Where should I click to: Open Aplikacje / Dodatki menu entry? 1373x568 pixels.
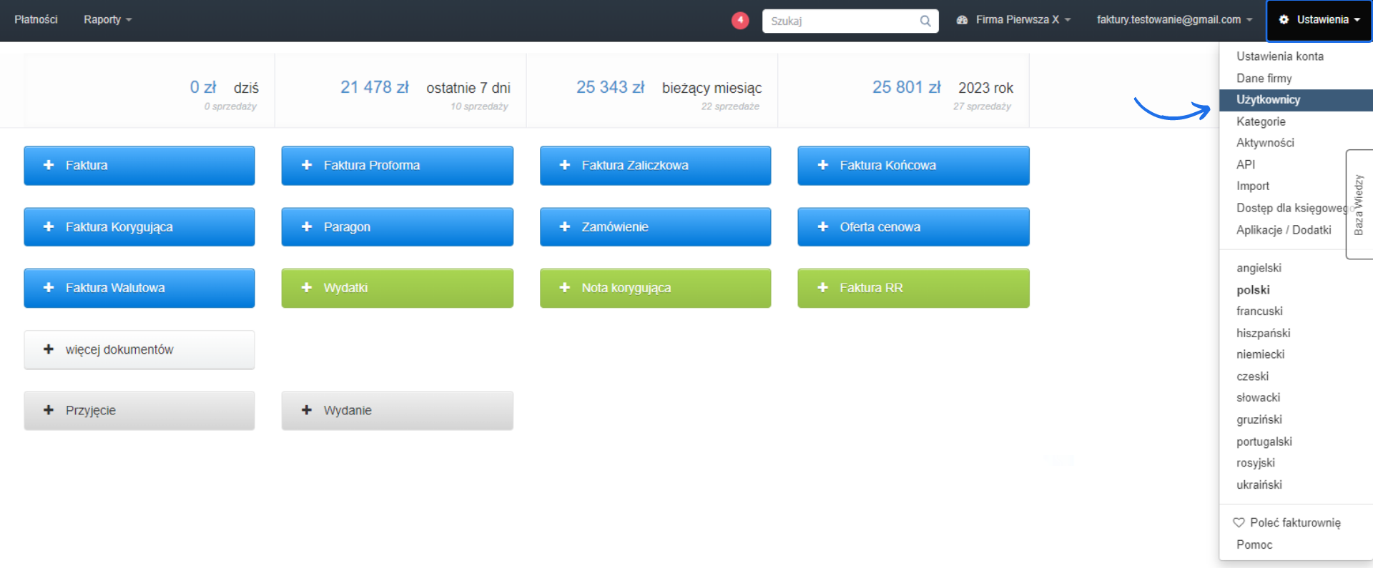pos(1284,230)
